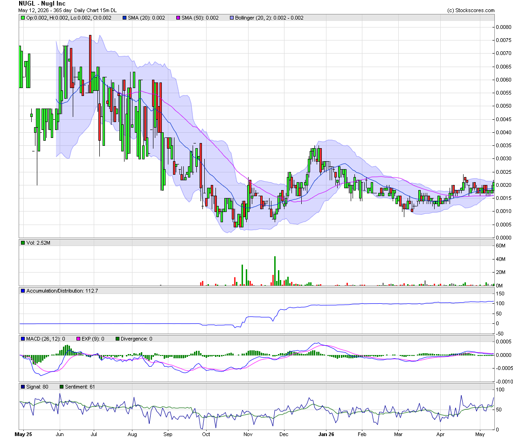Image resolution: width=513 pixels, height=444 pixels.
Task: Click the 0.0060 price axis value
Action: tap(504, 80)
